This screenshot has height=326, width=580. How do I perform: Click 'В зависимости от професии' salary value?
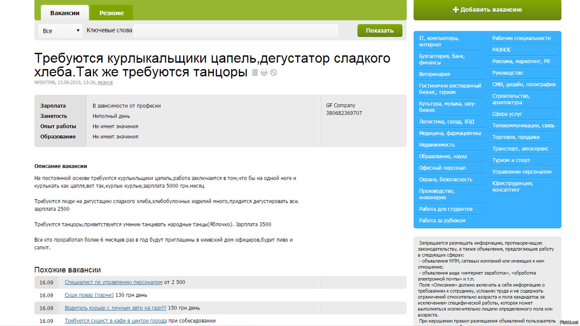point(127,106)
